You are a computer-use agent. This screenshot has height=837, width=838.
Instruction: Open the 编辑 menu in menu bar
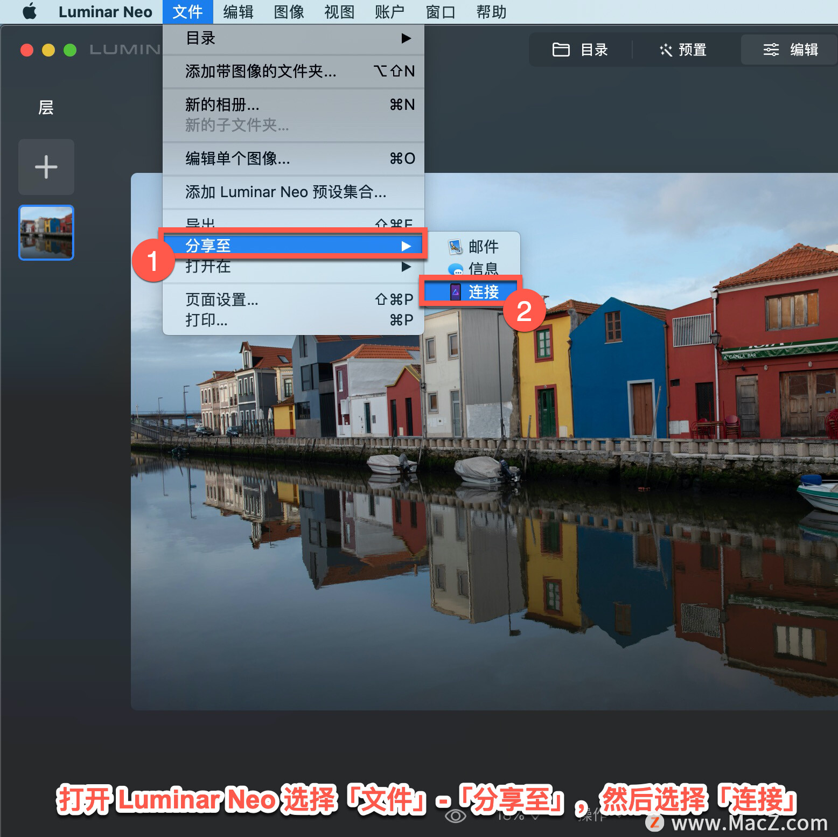click(238, 12)
